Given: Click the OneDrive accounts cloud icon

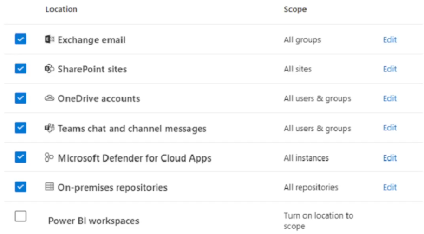Looking at the screenshot, I should tap(49, 98).
